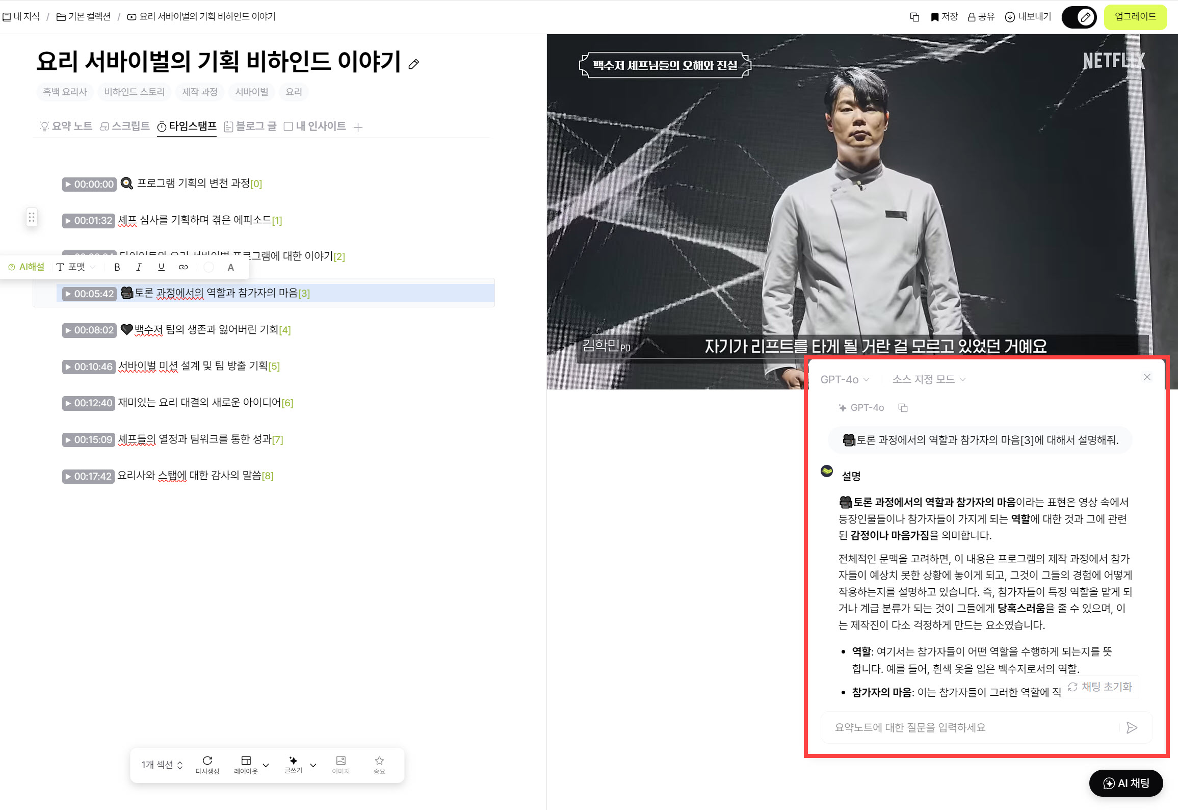Open the GPT-4o model dropdown
The height and width of the screenshot is (810, 1178).
844,380
